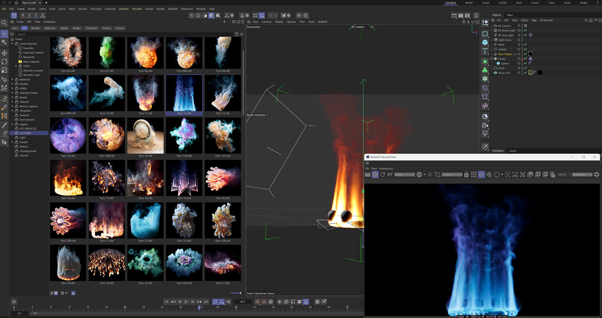The width and height of the screenshot is (602, 318).
Task: Go back in Asset Browser history
Action: pyautogui.click(x=225, y=22)
